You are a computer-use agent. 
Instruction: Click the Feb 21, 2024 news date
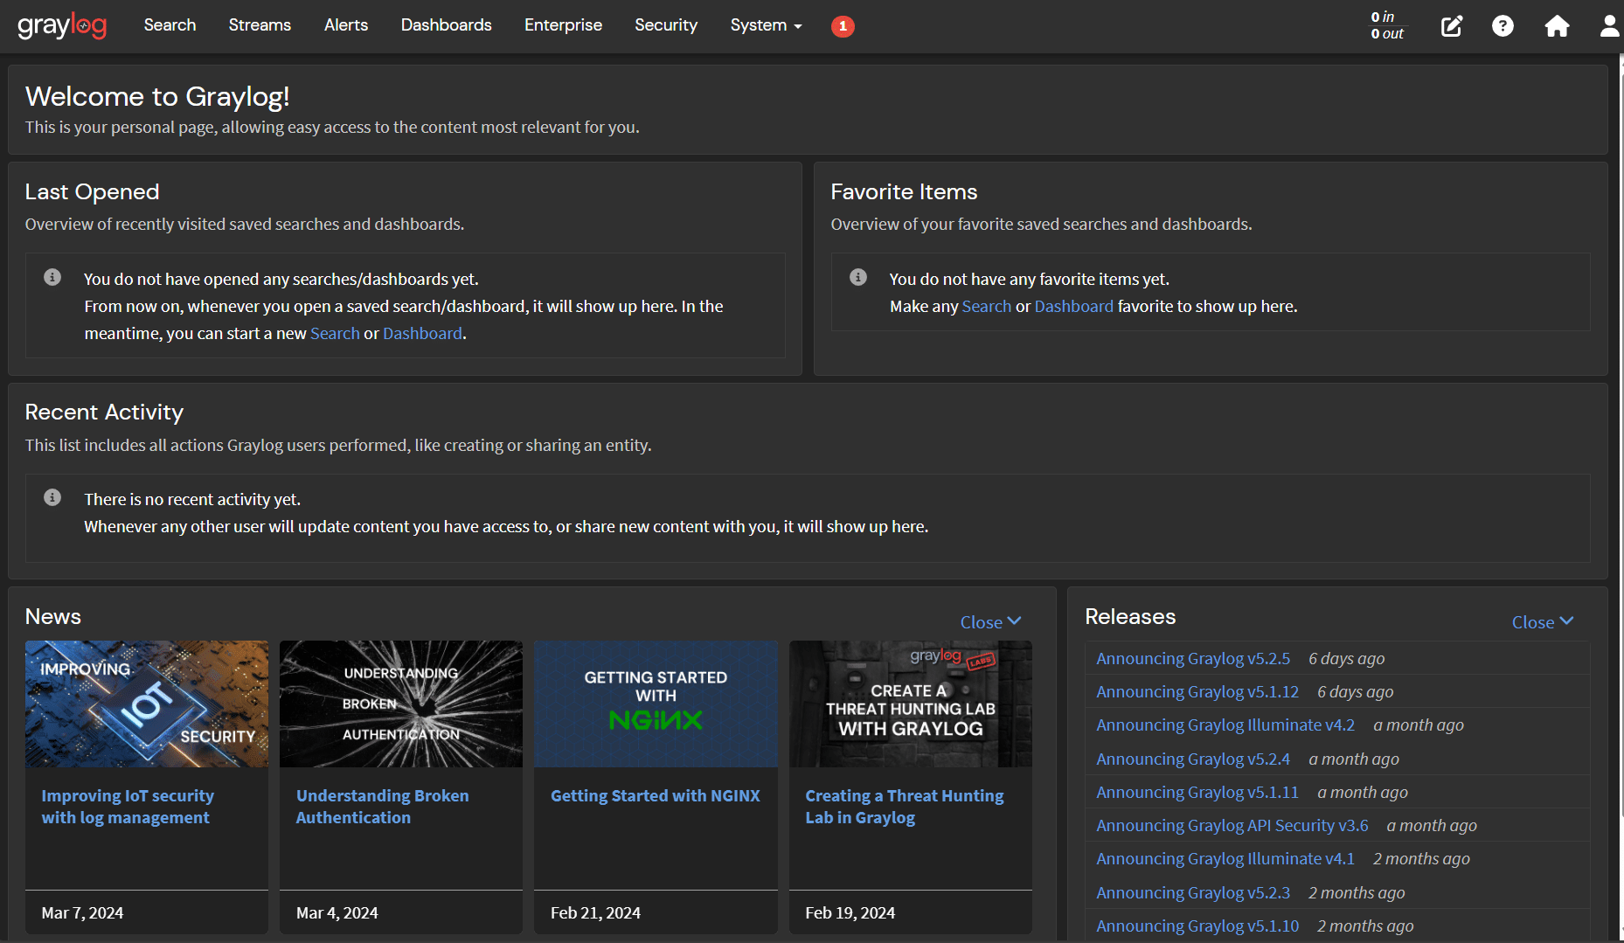595,912
